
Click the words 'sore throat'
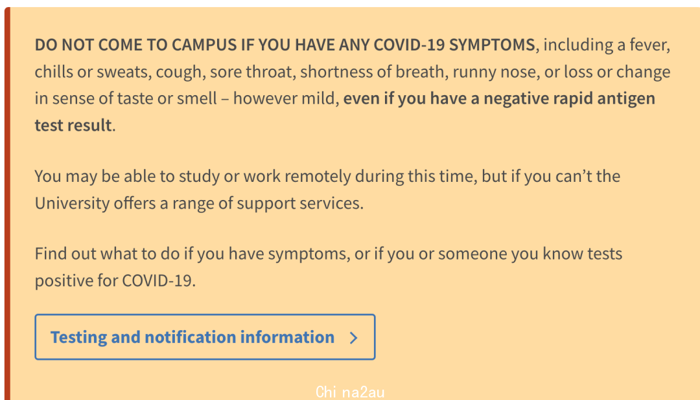click(x=251, y=72)
